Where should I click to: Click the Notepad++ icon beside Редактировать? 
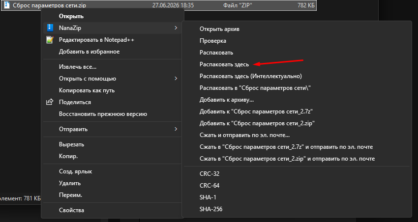(50, 40)
